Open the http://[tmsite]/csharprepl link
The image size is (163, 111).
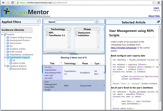124,48
